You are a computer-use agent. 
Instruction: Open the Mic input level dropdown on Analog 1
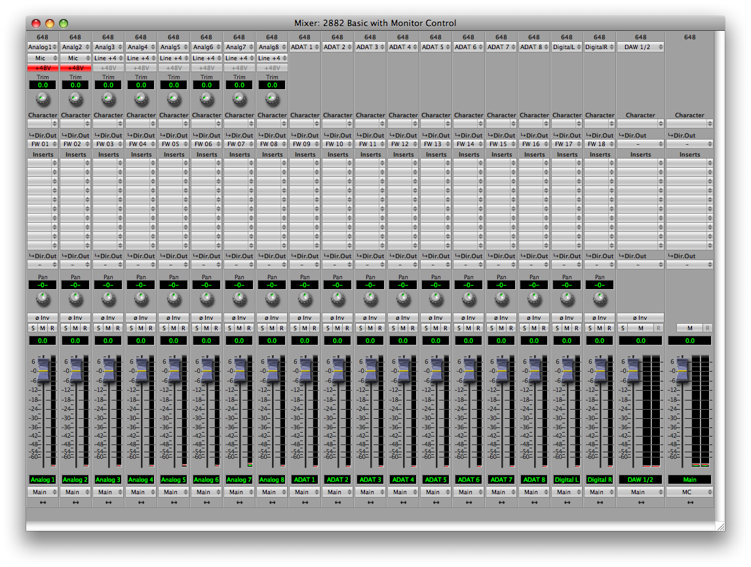coord(43,58)
